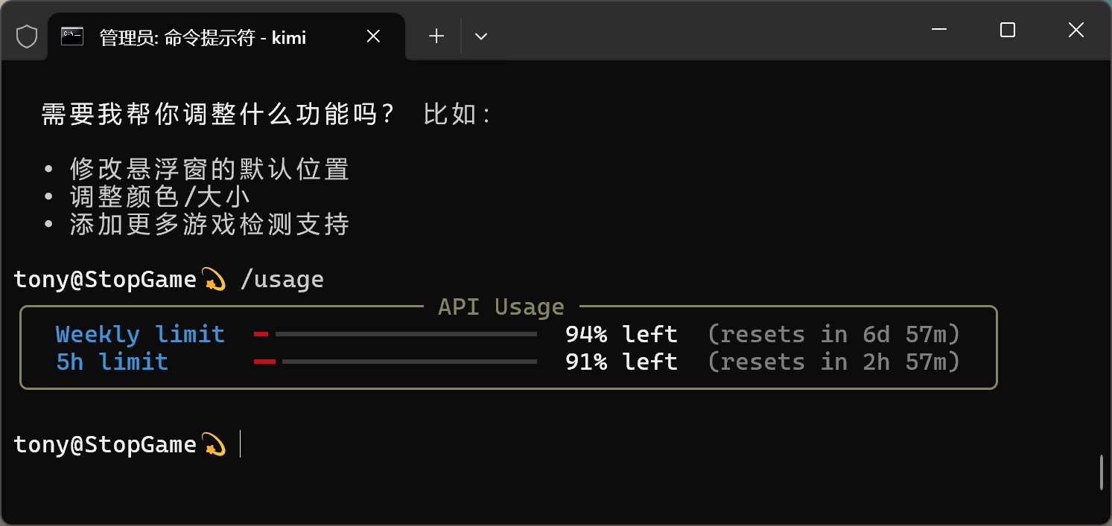The height and width of the screenshot is (526, 1112).
Task: Click the dizzy star emoji beside /usage
Action: tap(214, 280)
